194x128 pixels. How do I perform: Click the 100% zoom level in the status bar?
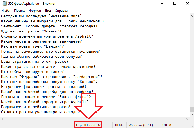click(118, 125)
